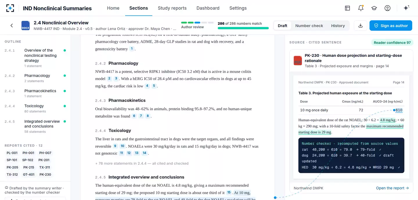
Task: Open citation marker 9
Action: (115, 146)
